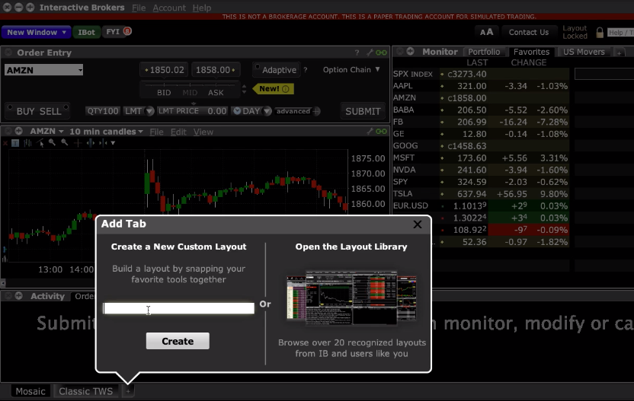
Task: Click the QTY 100 quantity field
Action: (103, 111)
